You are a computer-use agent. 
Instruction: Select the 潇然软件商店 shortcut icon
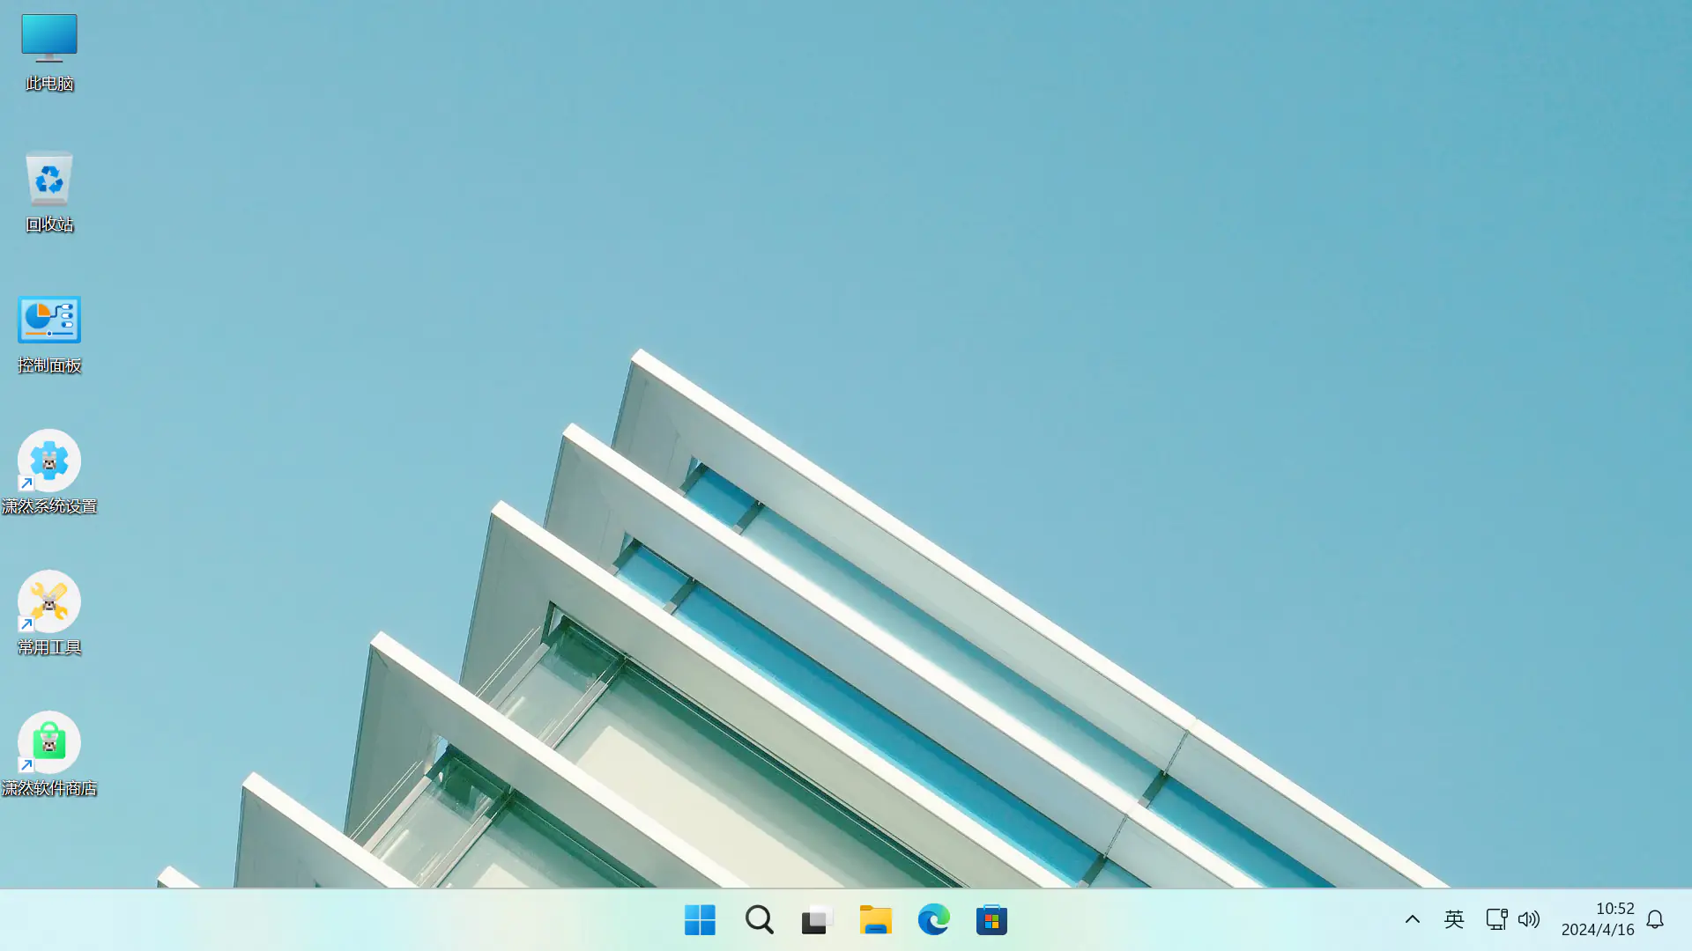click(49, 743)
